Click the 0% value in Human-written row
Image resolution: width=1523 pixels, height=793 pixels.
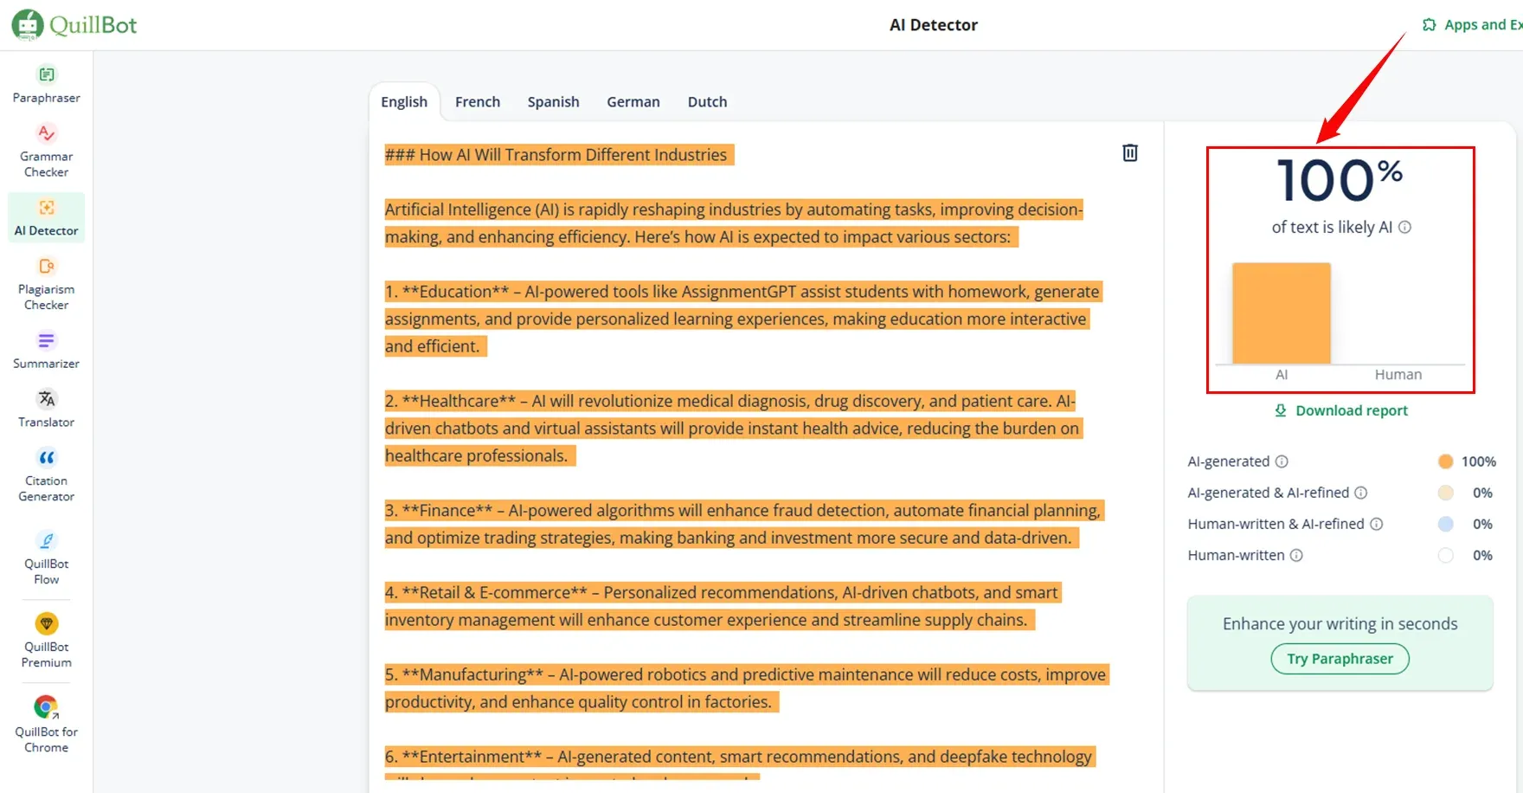[1482, 555]
